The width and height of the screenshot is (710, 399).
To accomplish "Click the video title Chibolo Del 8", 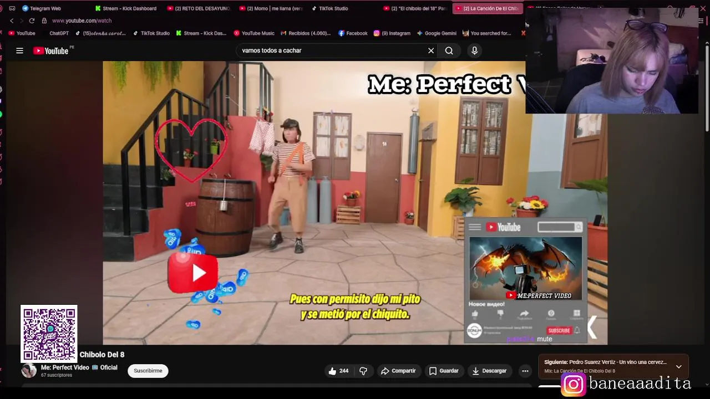I will (102, 355).
